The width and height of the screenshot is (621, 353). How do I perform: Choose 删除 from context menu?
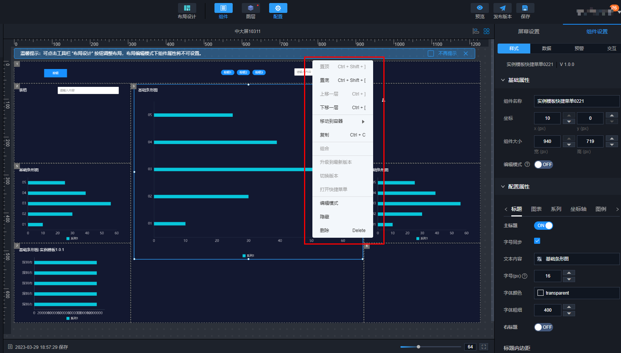pyautogui.click(x=343, y=231)
